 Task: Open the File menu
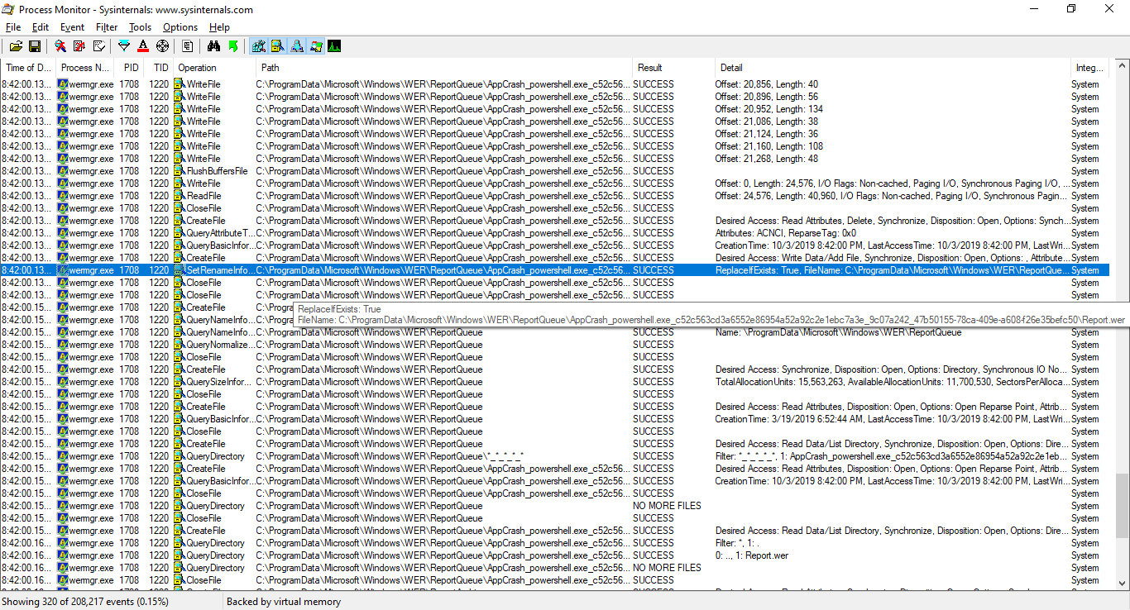point(13,27)
